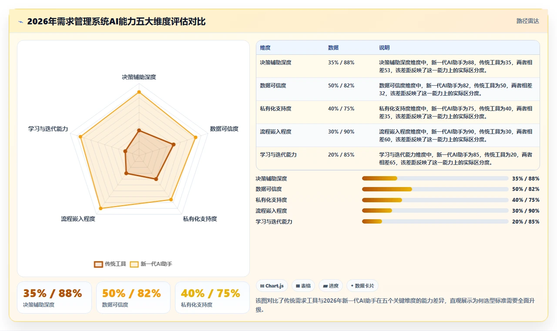The width and height of the screenshot is (557, 331).
Task: Click the 新一代AI助手 point on 流程嵌入程度 axis
Action: [101, 209]
